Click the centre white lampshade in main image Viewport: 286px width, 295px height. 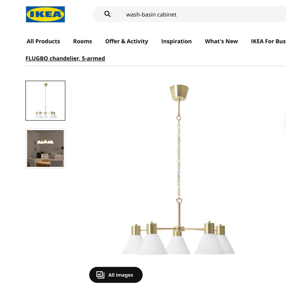click(x=178, y=245)
